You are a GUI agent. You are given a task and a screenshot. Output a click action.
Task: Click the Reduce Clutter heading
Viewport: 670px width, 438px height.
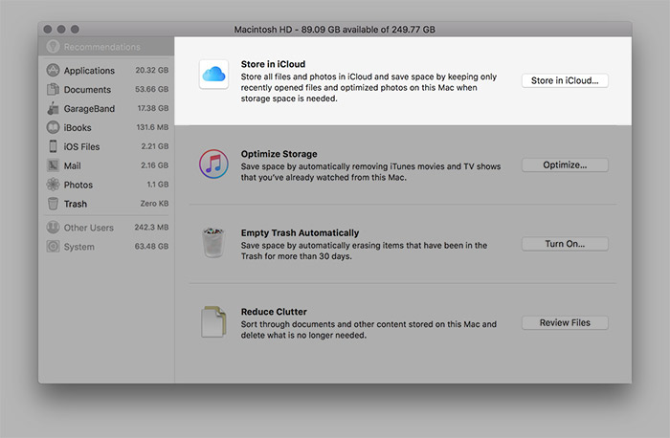click(x=274, y=312)
